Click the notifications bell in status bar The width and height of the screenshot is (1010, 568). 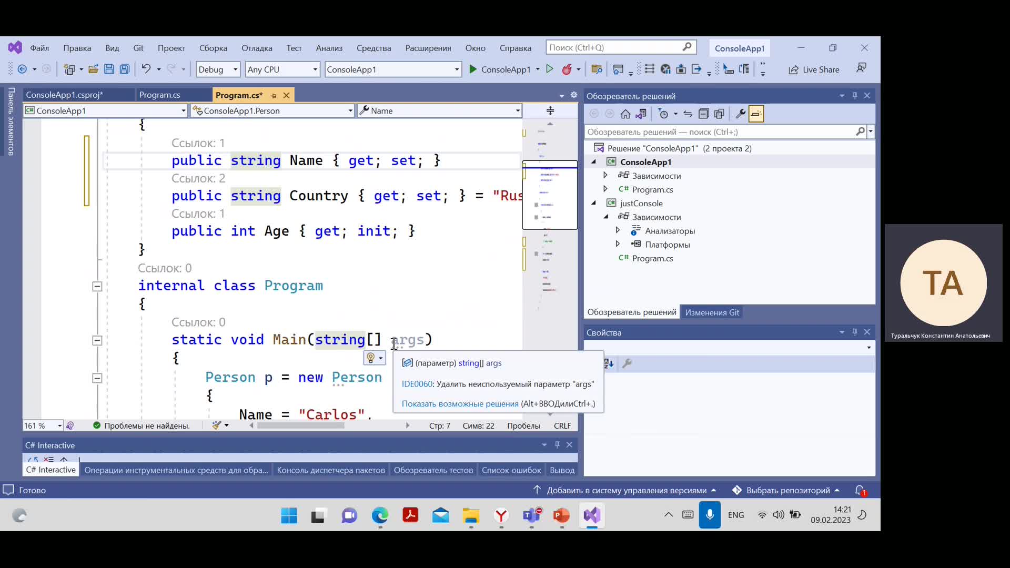coord(860,490)
